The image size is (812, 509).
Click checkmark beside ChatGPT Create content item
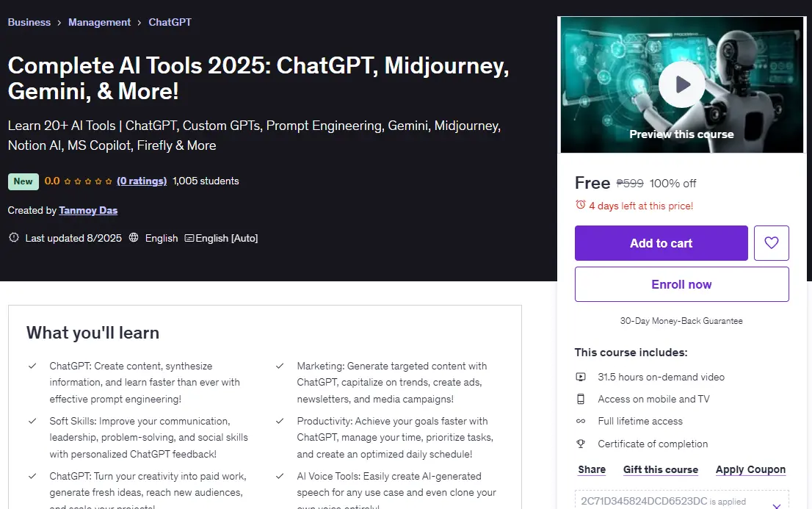tap(32, 366)
